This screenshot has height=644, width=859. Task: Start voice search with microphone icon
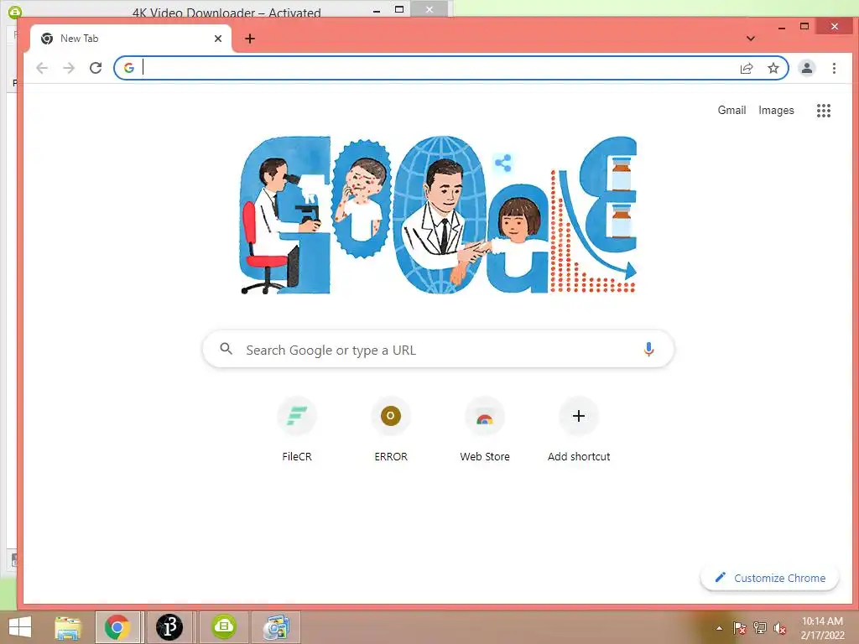648,350
